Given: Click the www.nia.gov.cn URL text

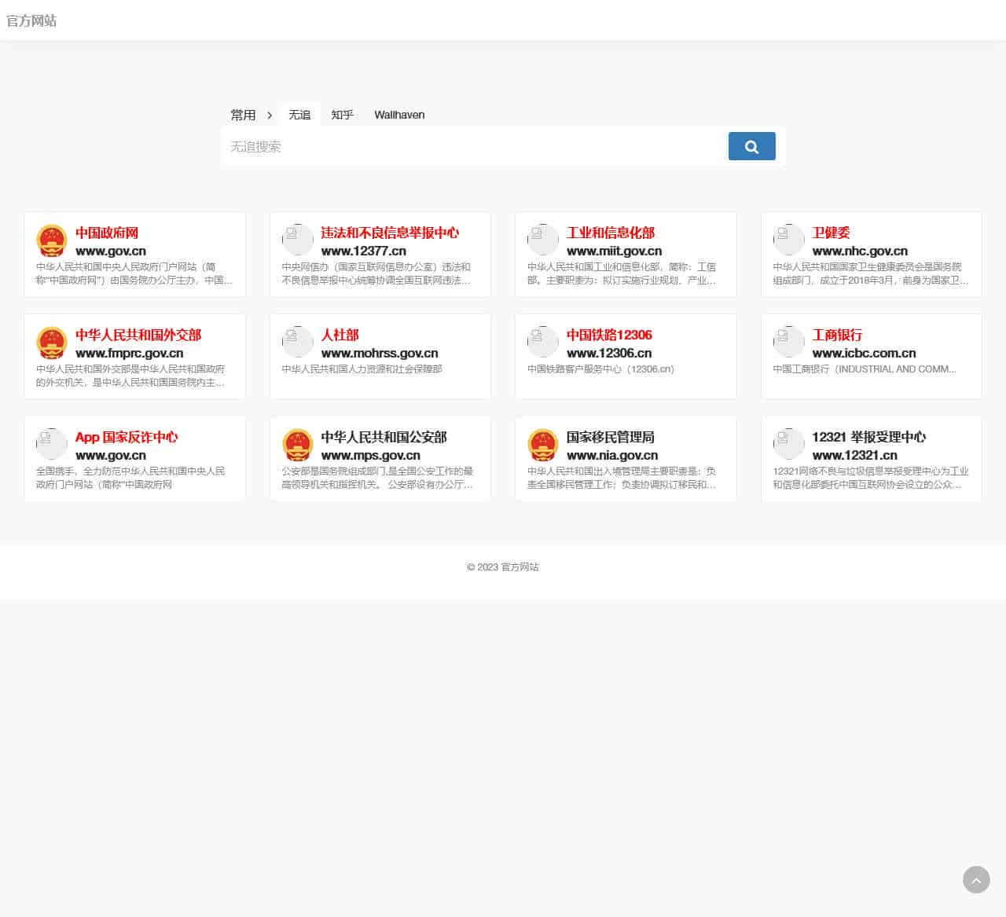Looking at the screenshot, I should click(612, 455).
